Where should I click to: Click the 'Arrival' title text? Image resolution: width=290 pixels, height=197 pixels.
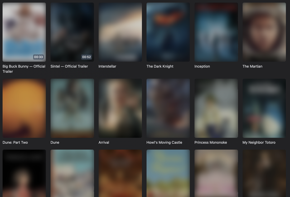(x=104, y=143)
